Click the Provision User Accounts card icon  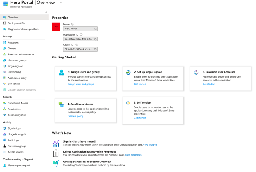pos(196,73)
